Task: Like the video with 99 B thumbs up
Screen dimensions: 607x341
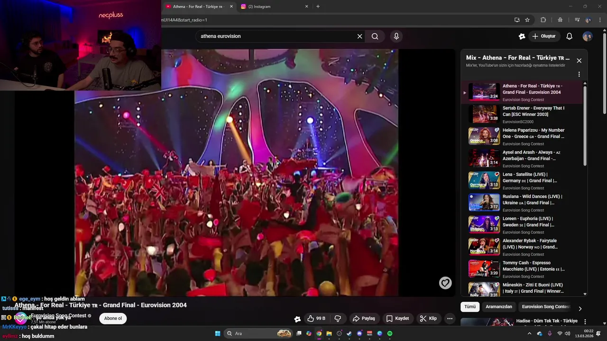Action: 316,318
